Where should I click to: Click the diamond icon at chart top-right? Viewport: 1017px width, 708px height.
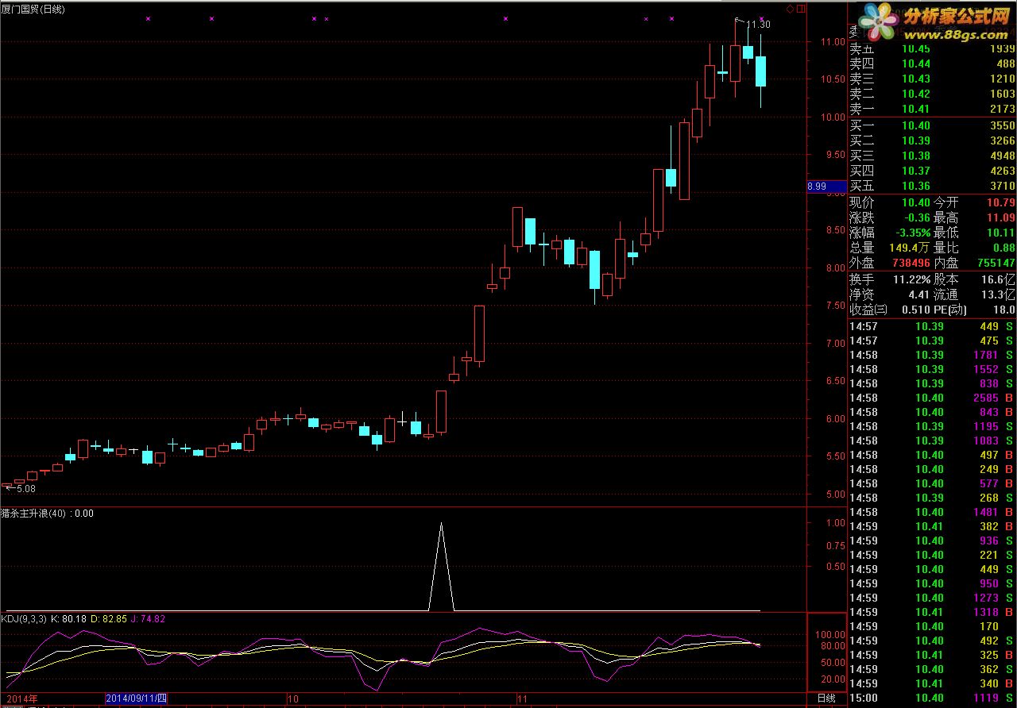tap(790, 9)
